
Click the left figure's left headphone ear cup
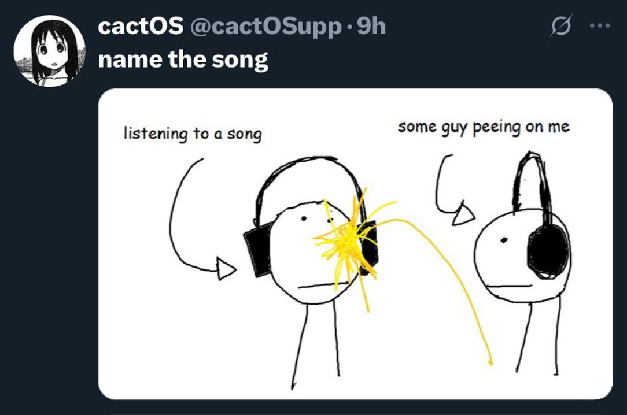(257, 250)
